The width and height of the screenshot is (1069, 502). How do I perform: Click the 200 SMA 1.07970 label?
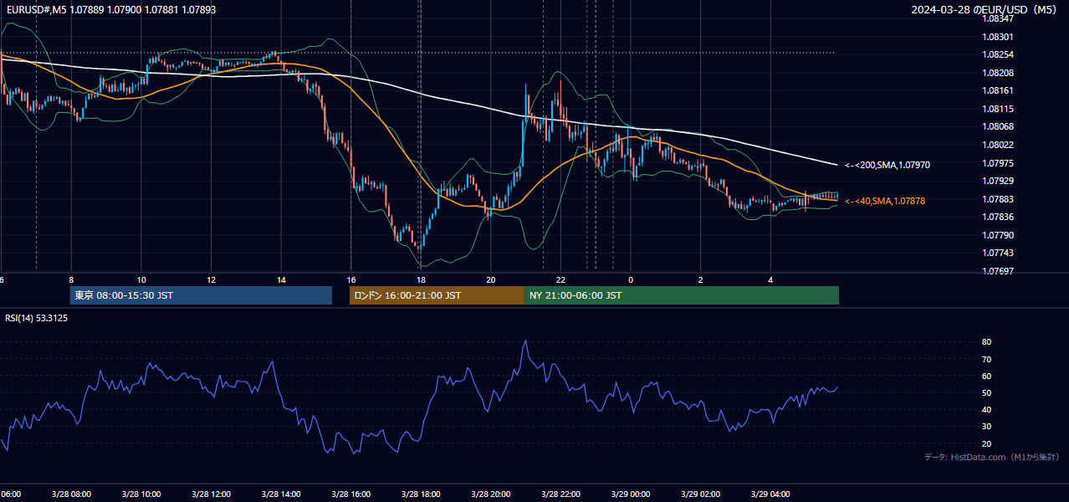click(x=887, y=165)
